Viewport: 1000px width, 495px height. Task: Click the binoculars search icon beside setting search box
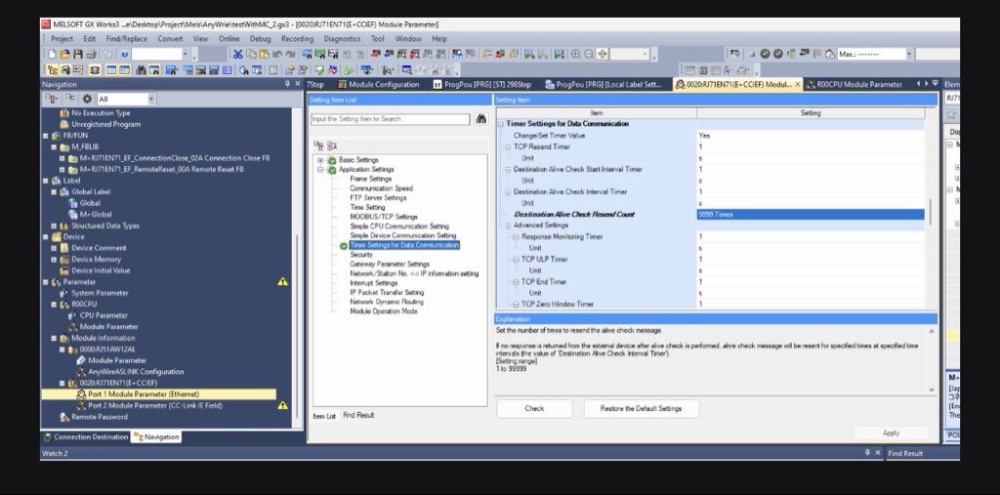[x=481, y=119]
